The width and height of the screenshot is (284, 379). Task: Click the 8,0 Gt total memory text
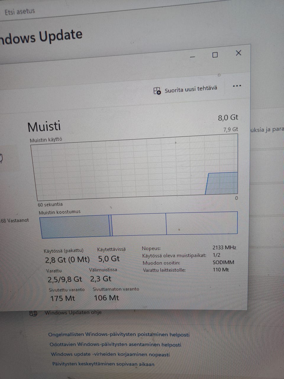(228, 118)
